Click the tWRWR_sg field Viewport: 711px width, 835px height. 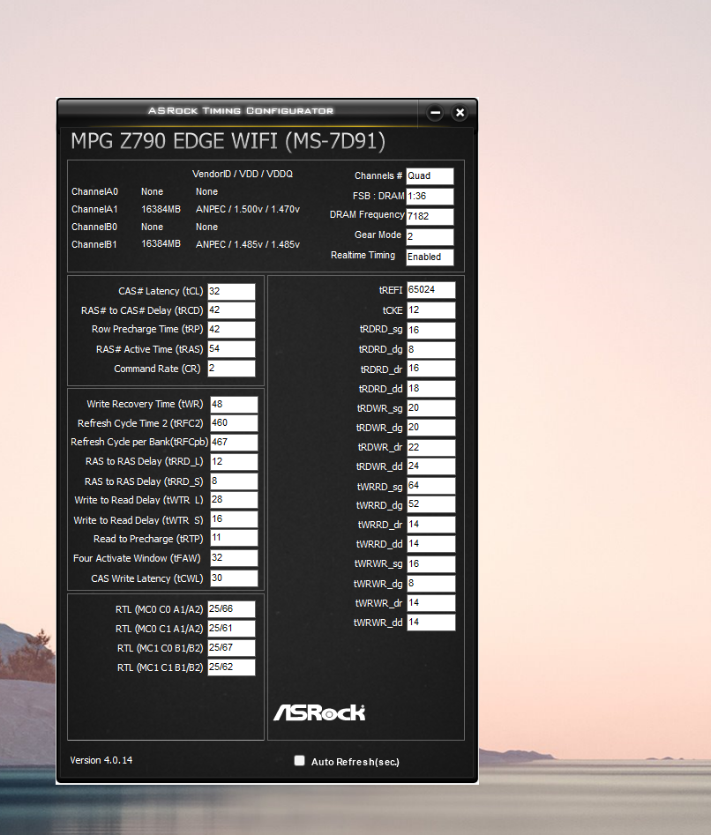point(430,564)
